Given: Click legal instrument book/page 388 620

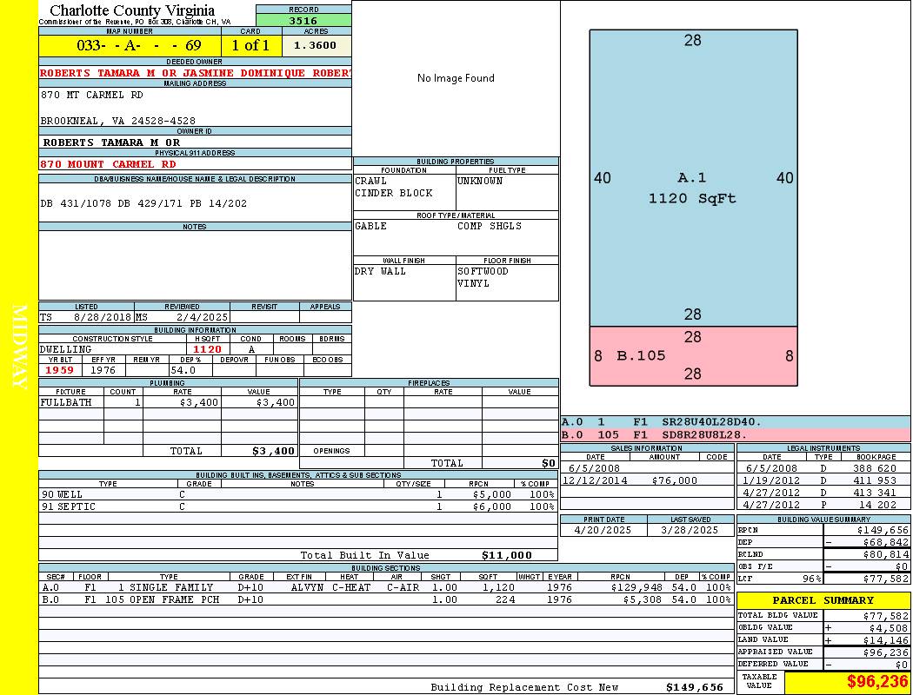Looking at the screenshot, I should (875, 468).
